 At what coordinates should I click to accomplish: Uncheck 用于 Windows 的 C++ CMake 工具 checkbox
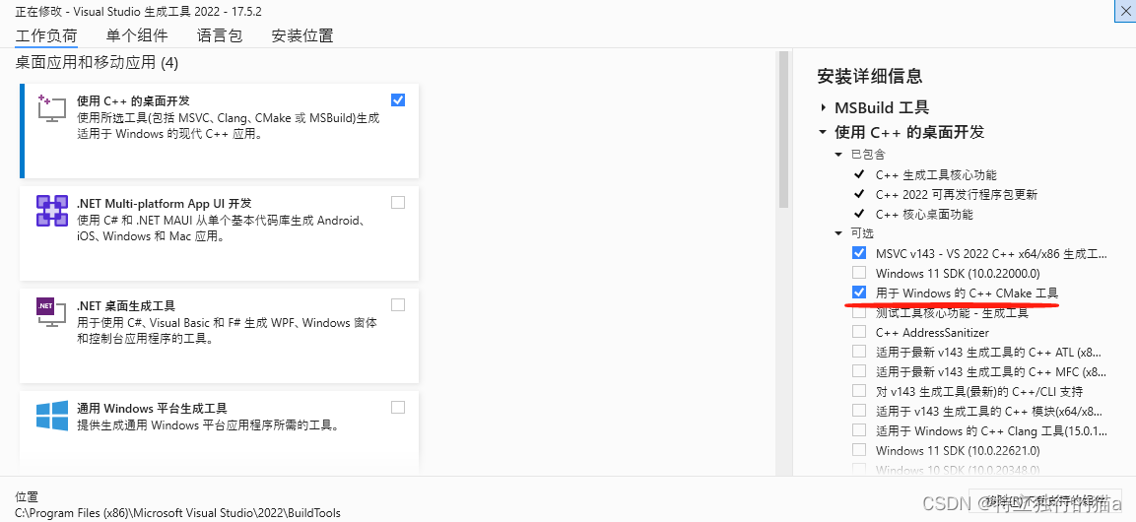(x=859, y=293)
